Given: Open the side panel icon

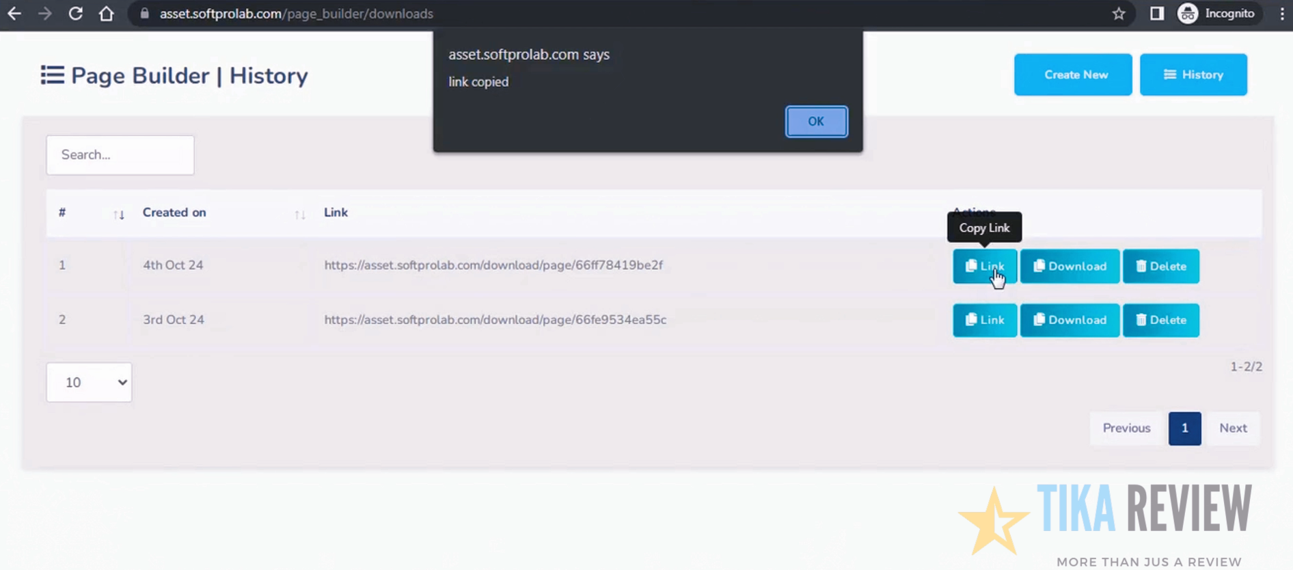Looking at the screenshot, I should (1157, 14).
